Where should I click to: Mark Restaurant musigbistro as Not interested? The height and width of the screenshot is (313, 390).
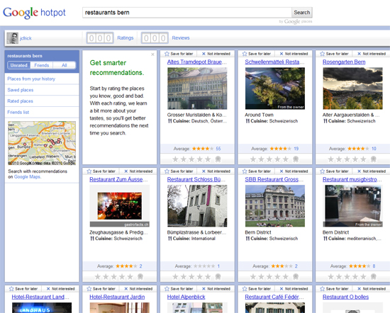[372, 171]
